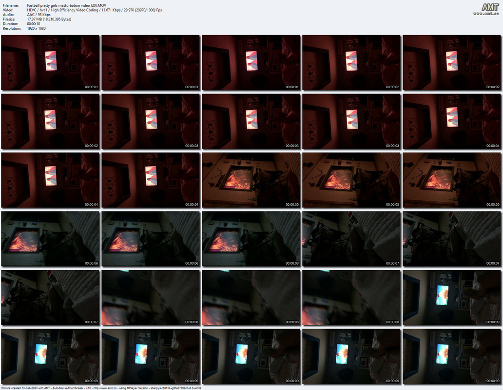Image resolution: width=503 pixels, height=390 pixels.
Task: Open the first thumbnail stamped 00:00:03
Action: (151, 121)
